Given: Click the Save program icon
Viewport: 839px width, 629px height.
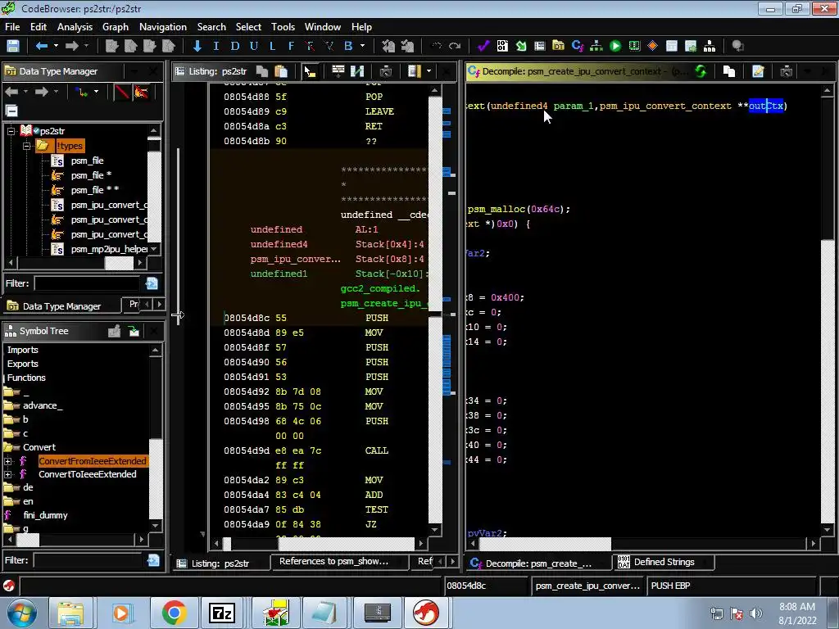Looking at the screenshot, I should (x=12, y=46).
